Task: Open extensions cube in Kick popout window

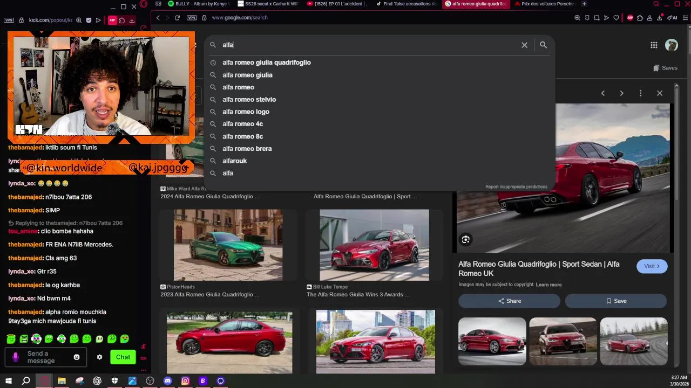Action: pyautogui.click(x=122, y=20)
